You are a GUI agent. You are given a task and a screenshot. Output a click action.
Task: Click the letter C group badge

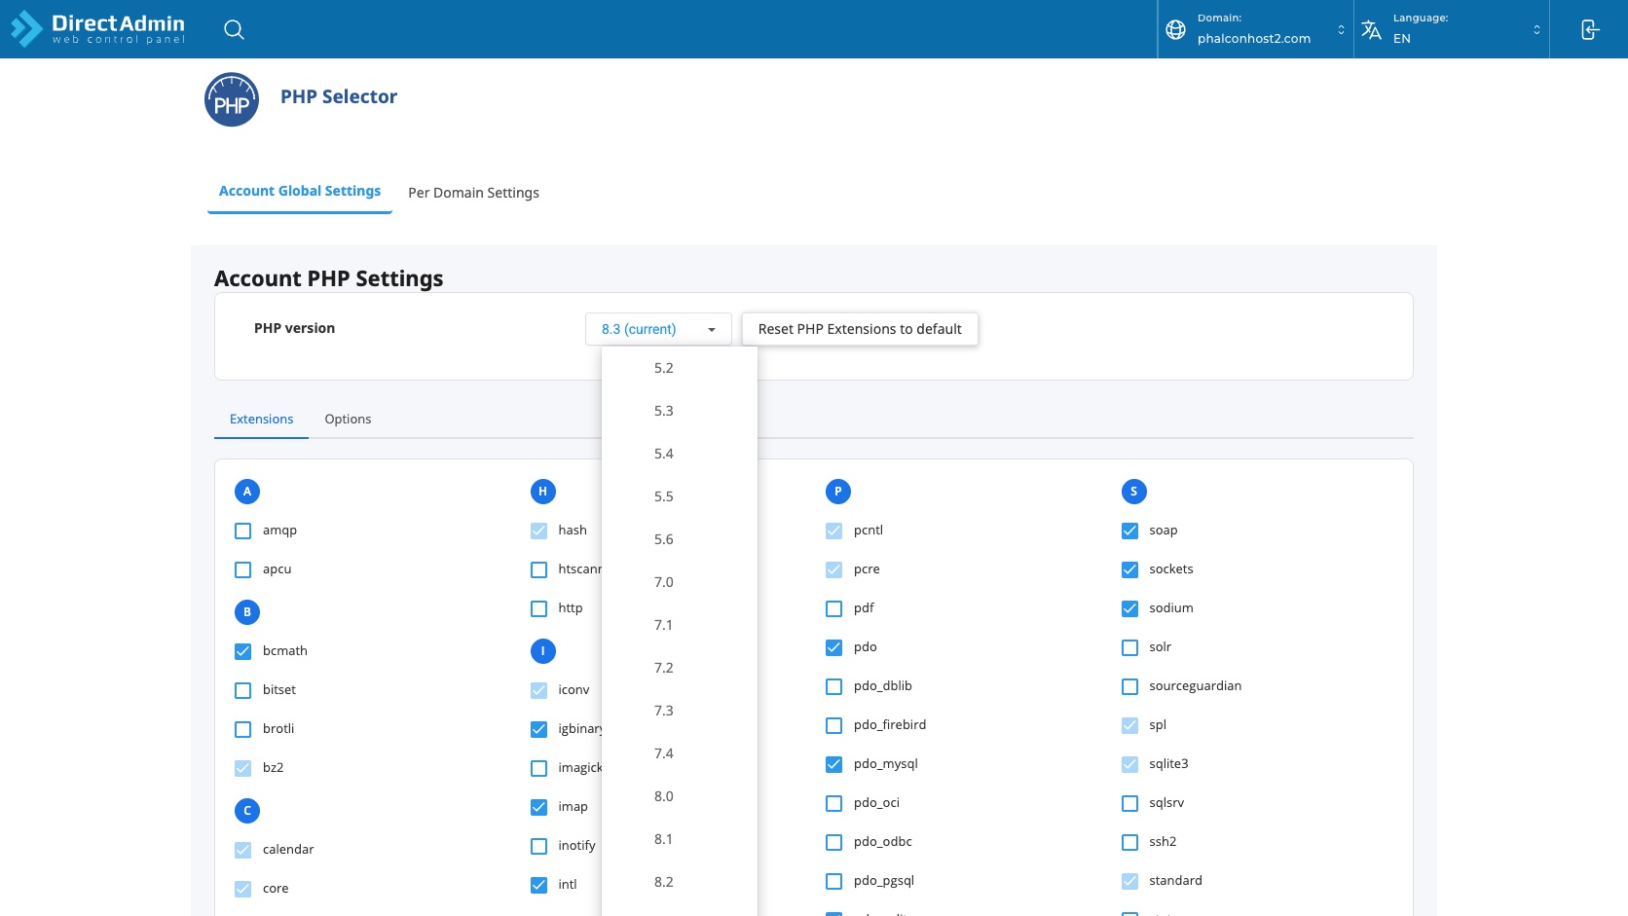(x=247, y=811)
